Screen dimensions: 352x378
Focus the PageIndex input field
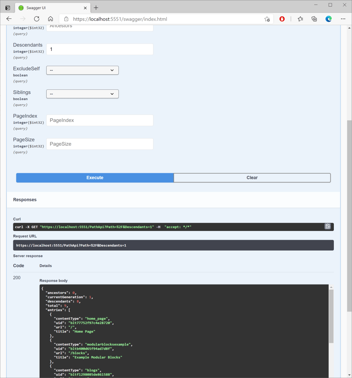(100, 120)
